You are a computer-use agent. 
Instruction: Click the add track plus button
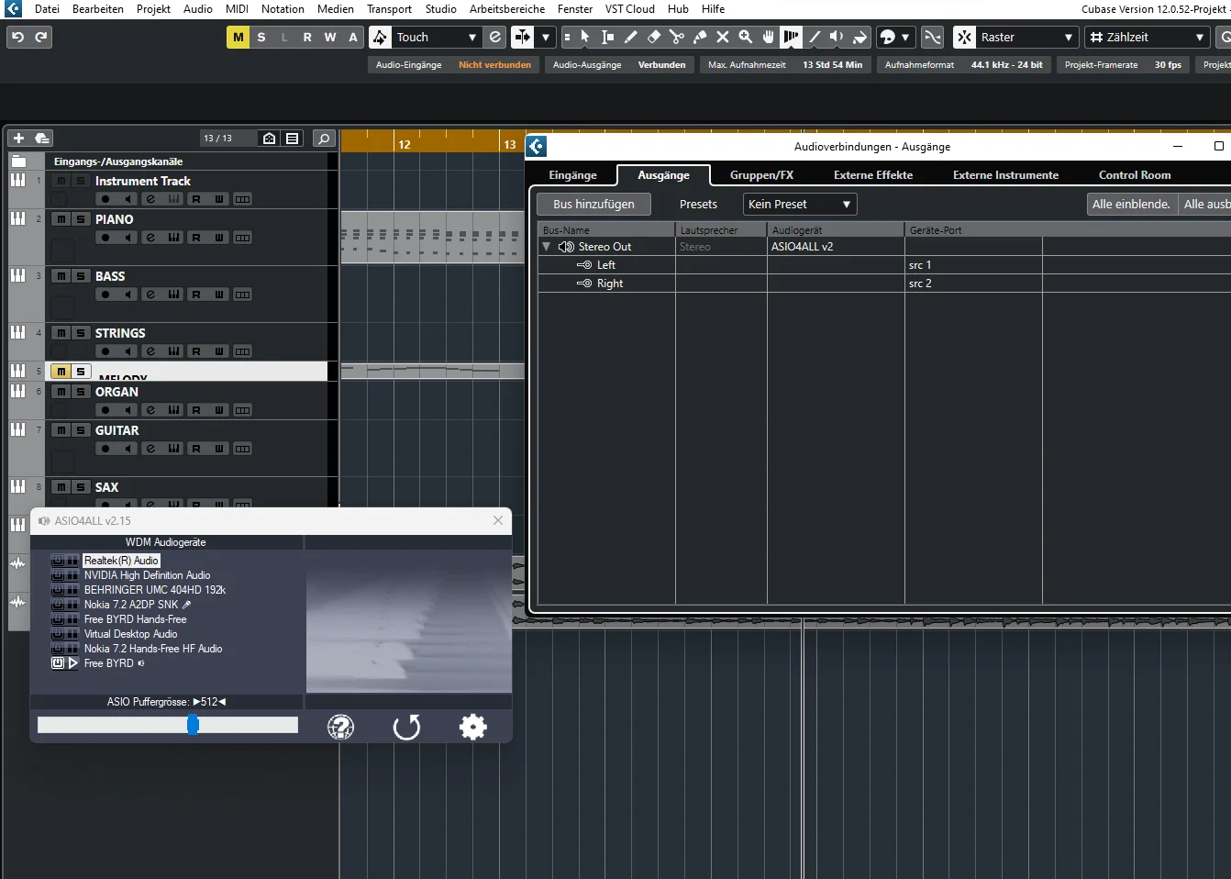(18, 138)
